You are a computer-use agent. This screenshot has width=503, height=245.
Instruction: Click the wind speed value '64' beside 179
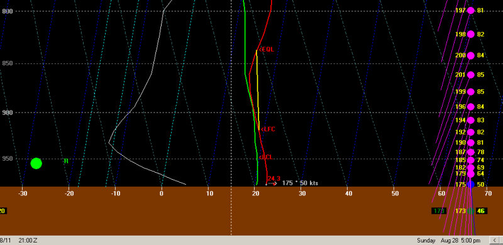pyautogui.click(x=480, y=173)
